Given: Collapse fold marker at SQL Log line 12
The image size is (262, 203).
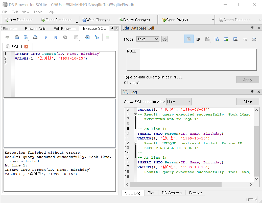Looking at the screenshot, I should (136, 143).
